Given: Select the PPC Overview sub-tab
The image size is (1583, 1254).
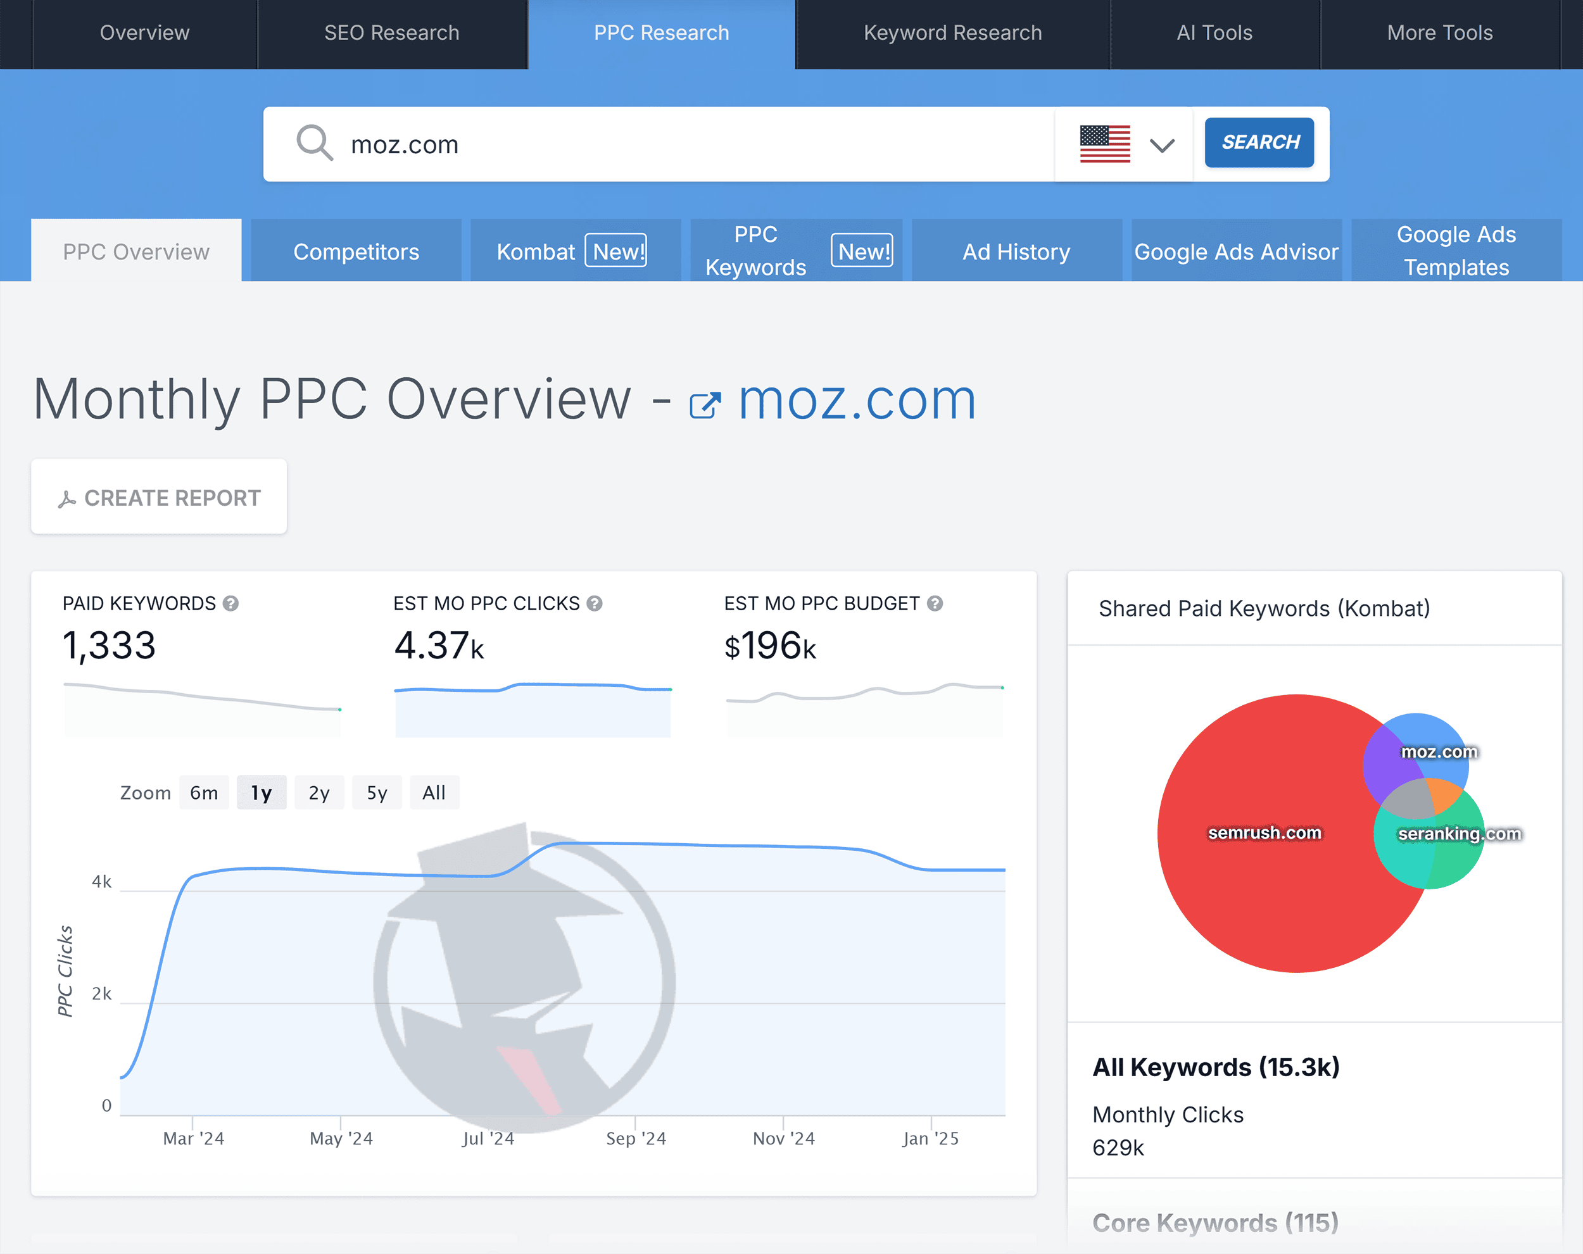Looking at the screenshot, I should pos(136,251).
